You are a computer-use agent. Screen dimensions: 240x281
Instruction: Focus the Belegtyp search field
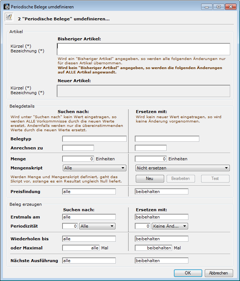94,139
